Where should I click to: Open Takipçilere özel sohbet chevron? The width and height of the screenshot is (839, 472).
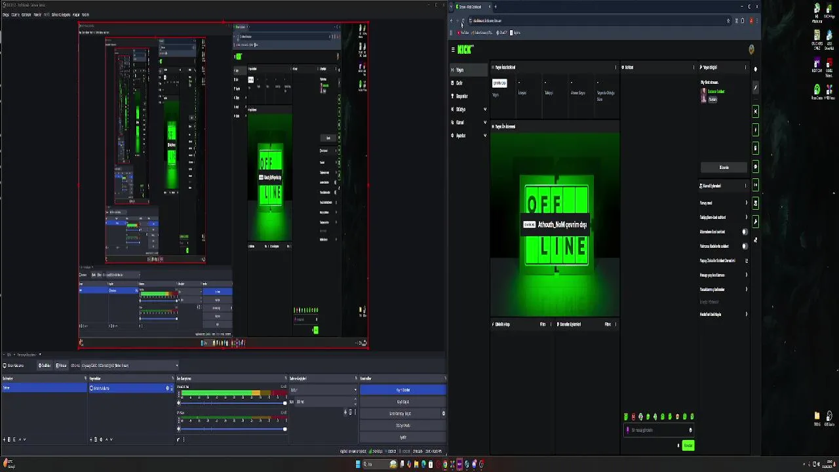746,217
